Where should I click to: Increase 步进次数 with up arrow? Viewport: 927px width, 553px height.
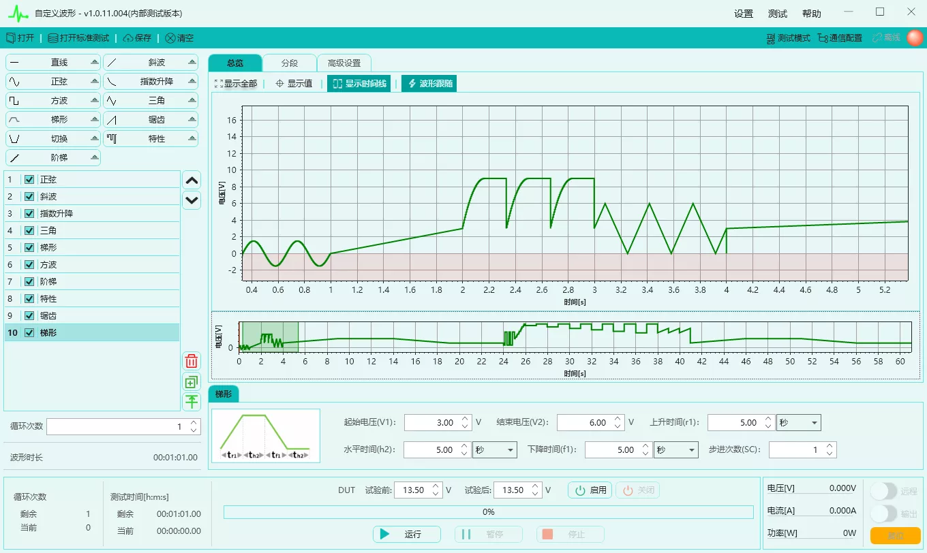(x=830, y=446)
